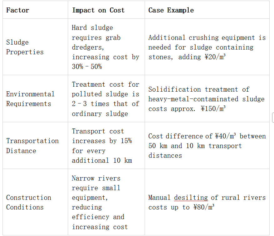Click the '¥80/m³' price text
This screenshot has height=236, width=274.
(x=204, y=207)
